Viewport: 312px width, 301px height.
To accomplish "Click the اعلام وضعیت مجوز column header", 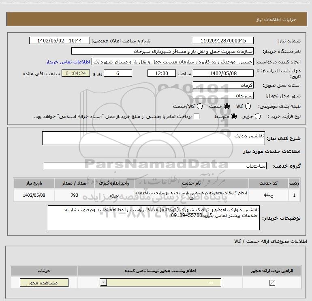I will pos(160,271).
